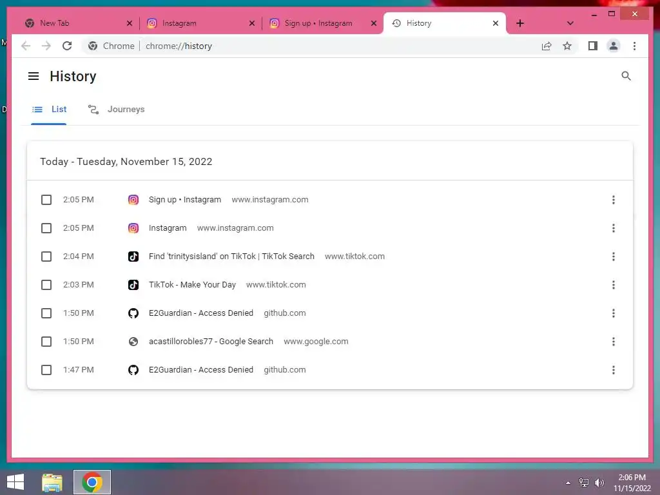Image resolution: width=660 pixels, height=495 pixels.
Task: Open more actions for TikTok - Make Your Day
Action: click(614, 285)
